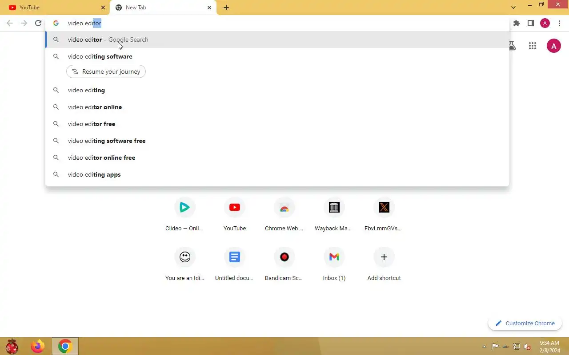Open the taskbar clock showing 9:54 AM
Image resolution: width=569 pixels, height=355 pixels.
pos(549,347)
